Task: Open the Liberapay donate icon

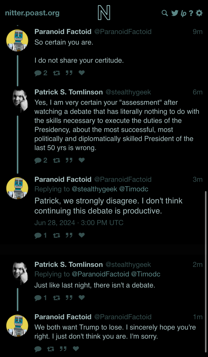Action: tap(183, 13)
